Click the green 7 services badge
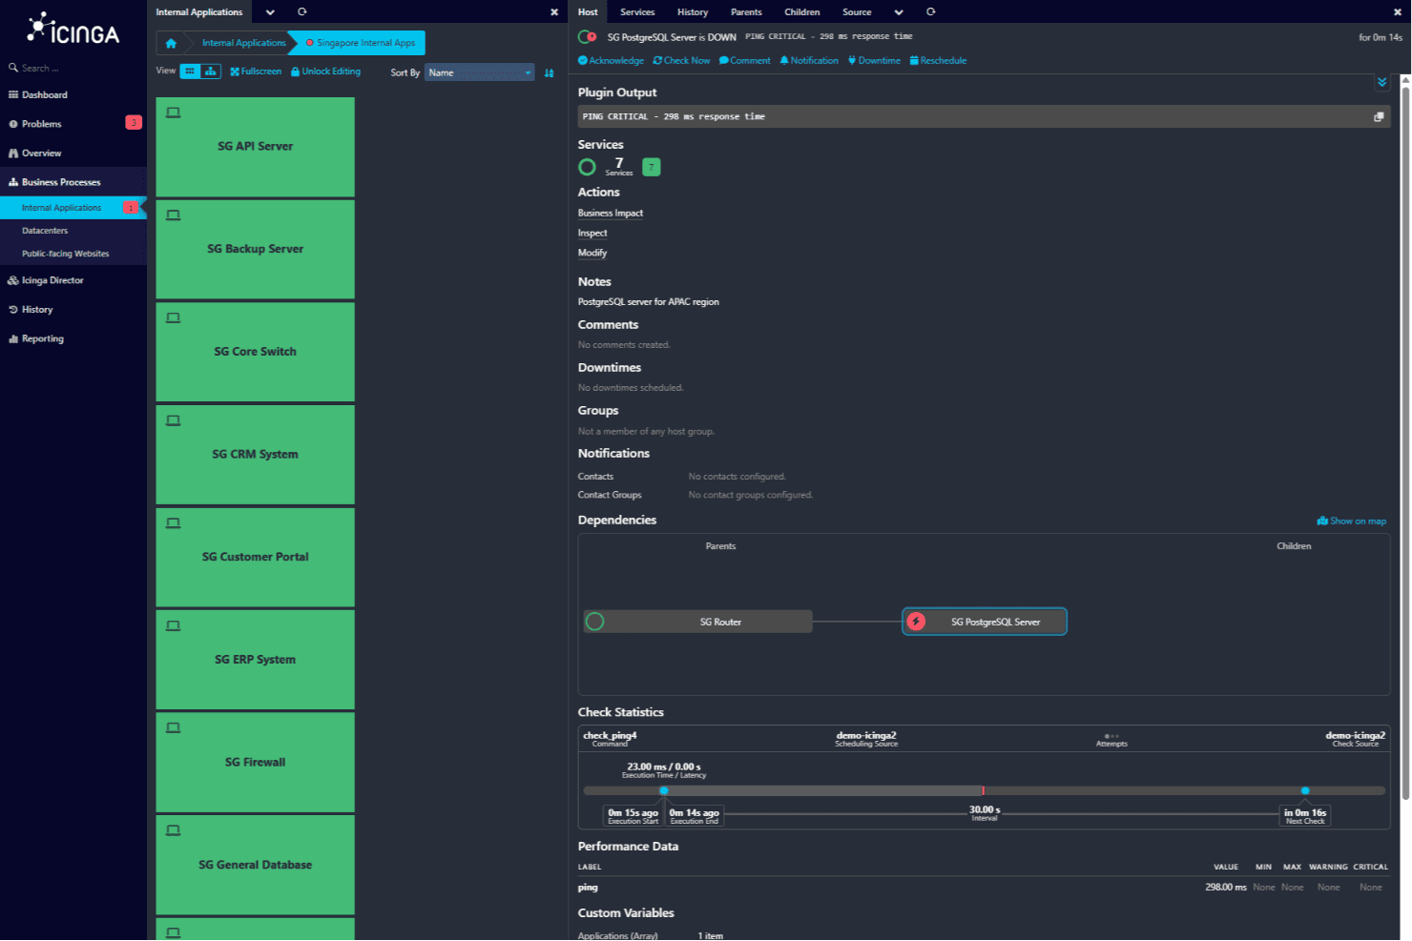The image size is (1412, 941). tap(652, 168)
